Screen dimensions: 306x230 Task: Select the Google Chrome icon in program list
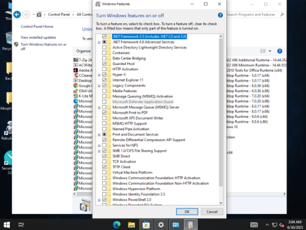[x=76, y=86]
